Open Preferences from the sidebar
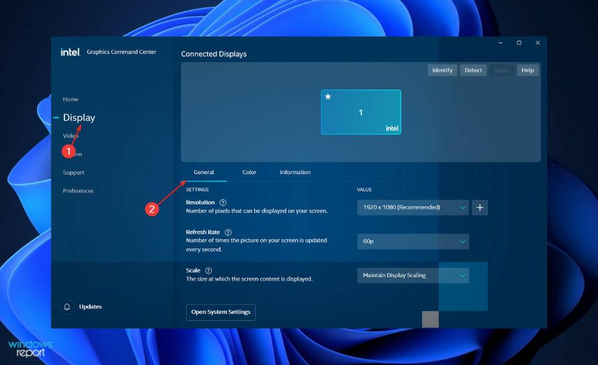Viewport: 598px width, 365px height. (x=78, y=190)
